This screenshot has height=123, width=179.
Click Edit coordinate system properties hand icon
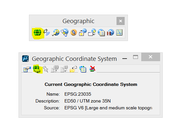tap(27, 69)
